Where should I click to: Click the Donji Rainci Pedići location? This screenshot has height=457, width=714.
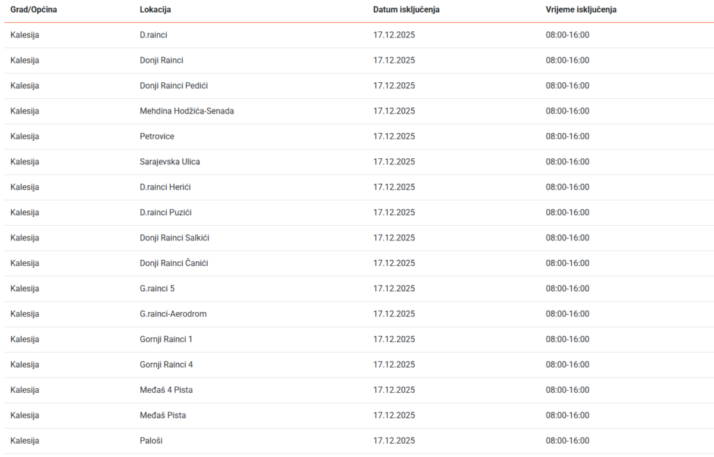pos(174,86)
